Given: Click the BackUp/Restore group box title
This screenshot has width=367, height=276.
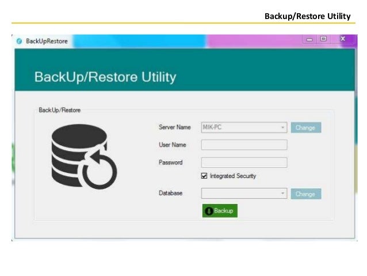Looking at the screenshot, I should click(59, 110).
